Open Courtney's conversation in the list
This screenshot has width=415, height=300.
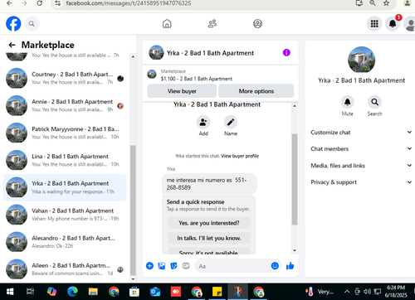pos(65,78)
